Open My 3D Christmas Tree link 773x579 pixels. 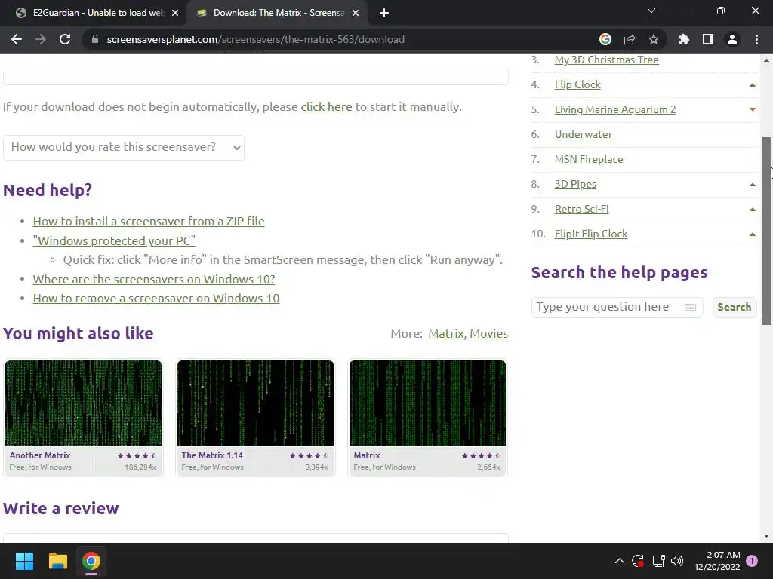(x=606, y=60)
